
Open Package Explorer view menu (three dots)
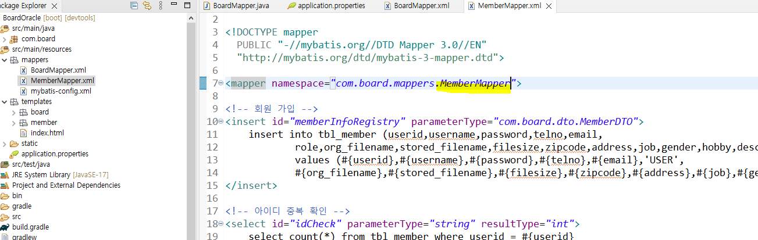tap(160, 6)
